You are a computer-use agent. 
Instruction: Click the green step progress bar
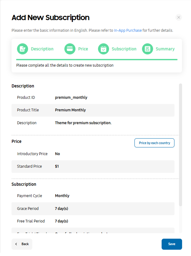coord(97,59)
